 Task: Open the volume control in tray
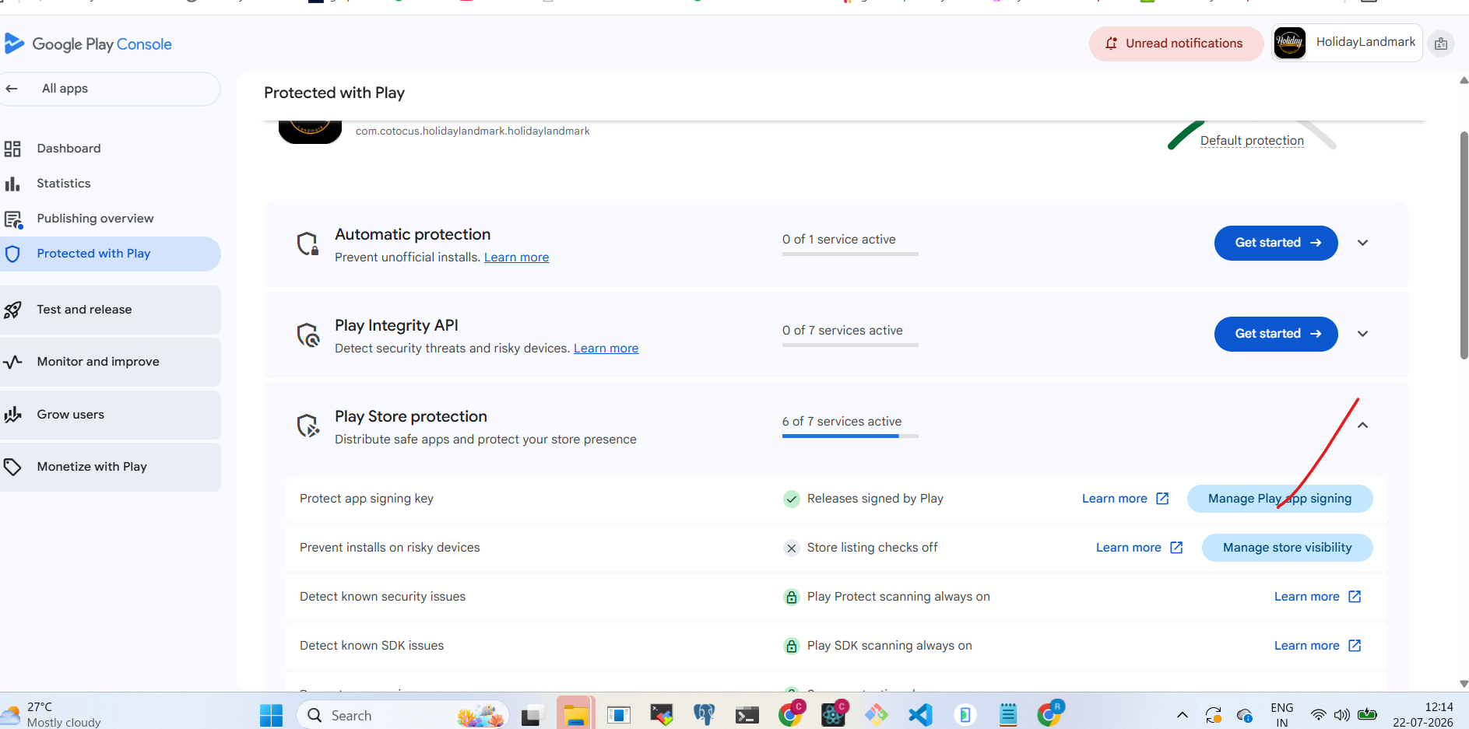pos(1341,715)
